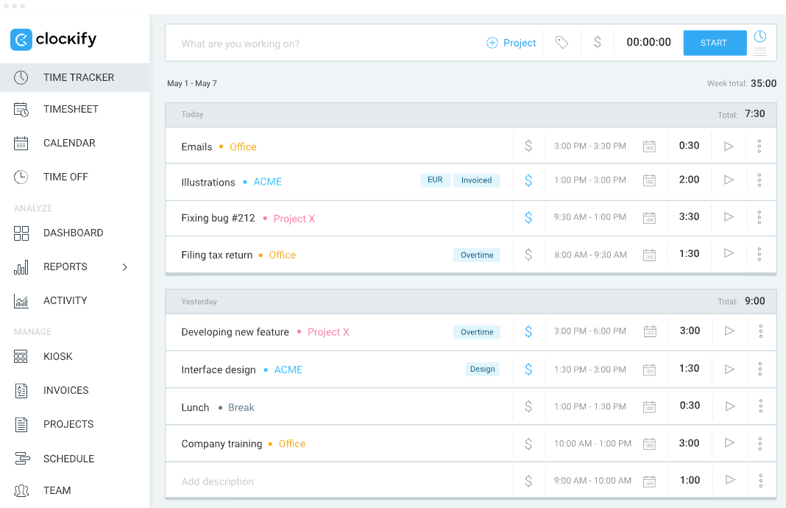
Task: Open date picker for the 9:00 AM - 10:00 AM entry
Action: click(x=650, y=481)
